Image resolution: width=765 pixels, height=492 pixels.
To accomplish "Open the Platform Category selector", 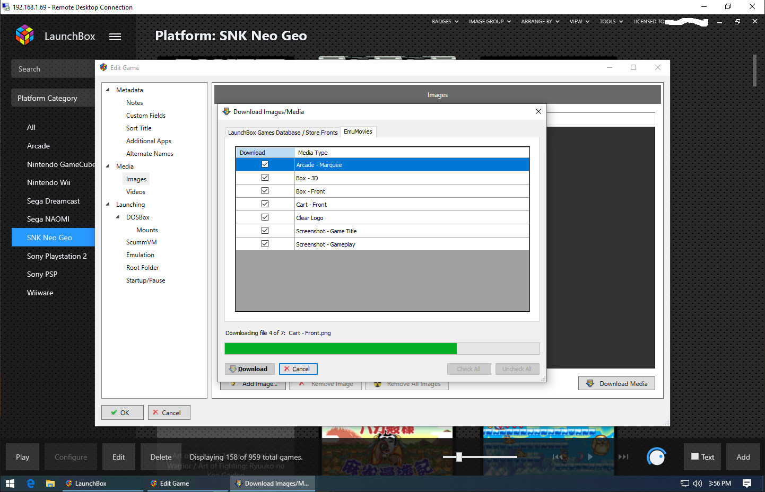I will pos(53,98).
